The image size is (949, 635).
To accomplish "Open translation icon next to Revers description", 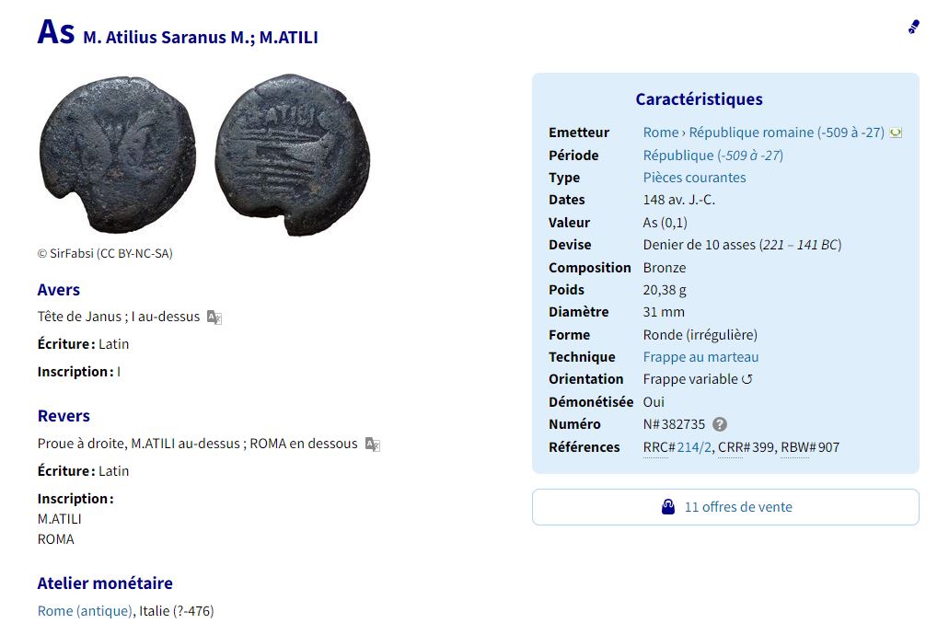I will click(x=372, y=443).
